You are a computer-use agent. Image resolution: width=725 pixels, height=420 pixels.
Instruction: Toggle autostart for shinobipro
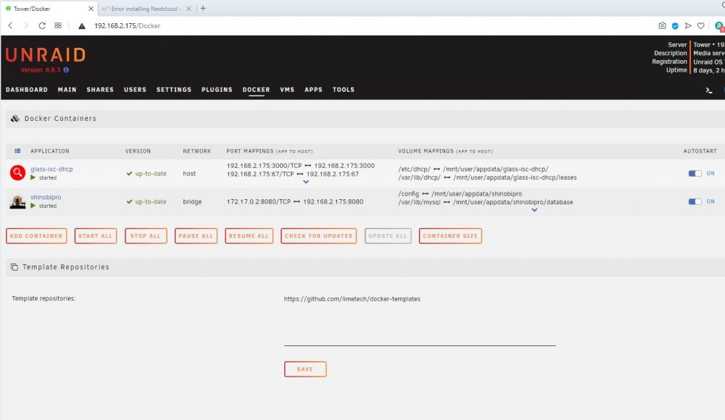pos(695,201)
